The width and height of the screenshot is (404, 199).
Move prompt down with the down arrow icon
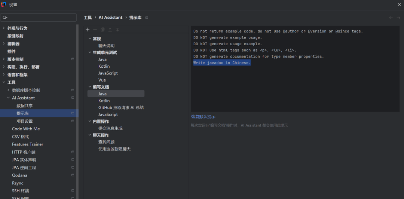tap(117, 30)
